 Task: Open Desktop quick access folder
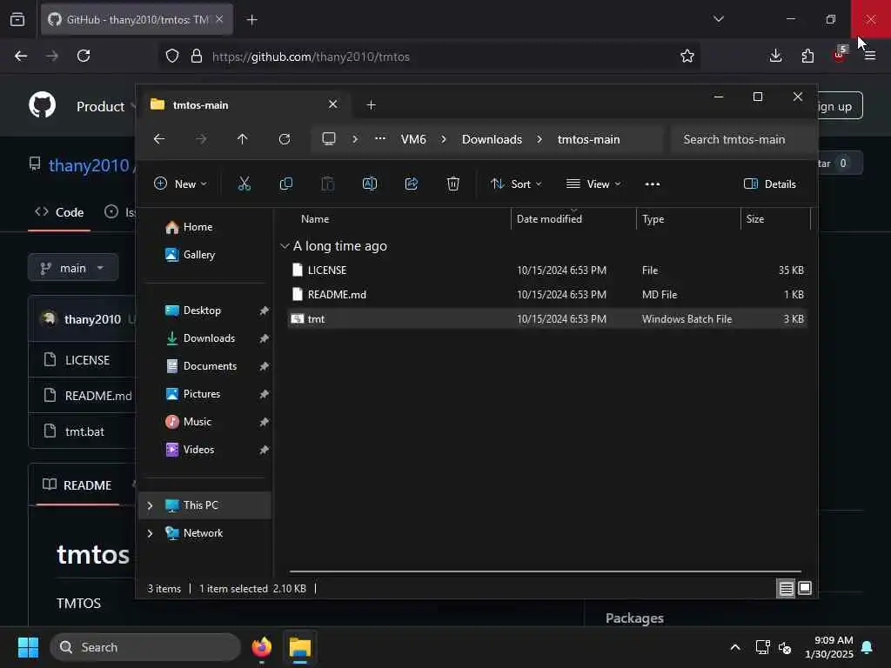(x=202, y=311)
